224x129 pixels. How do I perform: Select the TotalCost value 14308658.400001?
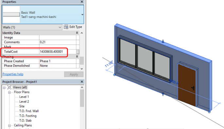pyautogui.click(x=58, y=52)
